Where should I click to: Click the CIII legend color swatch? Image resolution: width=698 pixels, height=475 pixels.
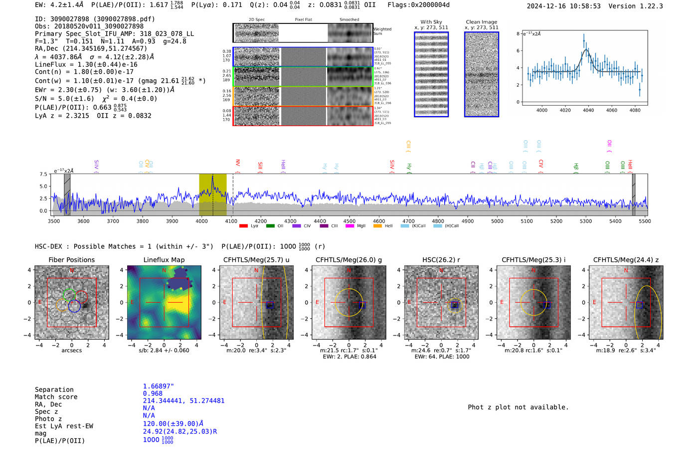[x=324, y=226]
